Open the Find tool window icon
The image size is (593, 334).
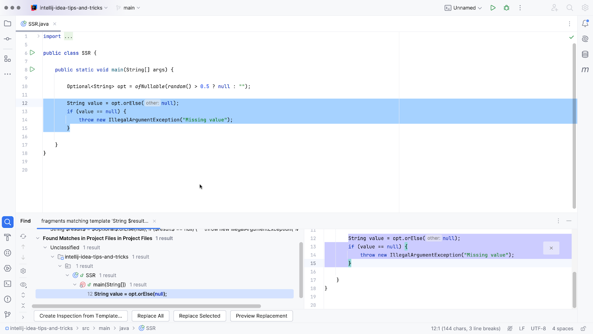[7, 222]
